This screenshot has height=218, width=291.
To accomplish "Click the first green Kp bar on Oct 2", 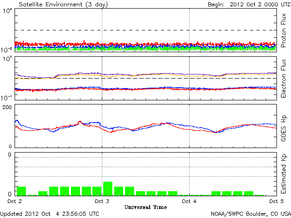I will pyautogui.click(x=21, y=191).
